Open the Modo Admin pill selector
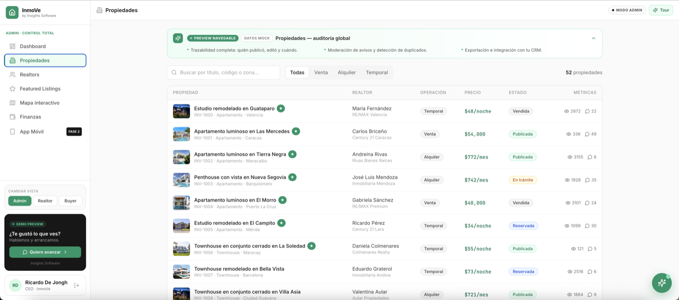This screenshot has width=679, height=300. 627,10
